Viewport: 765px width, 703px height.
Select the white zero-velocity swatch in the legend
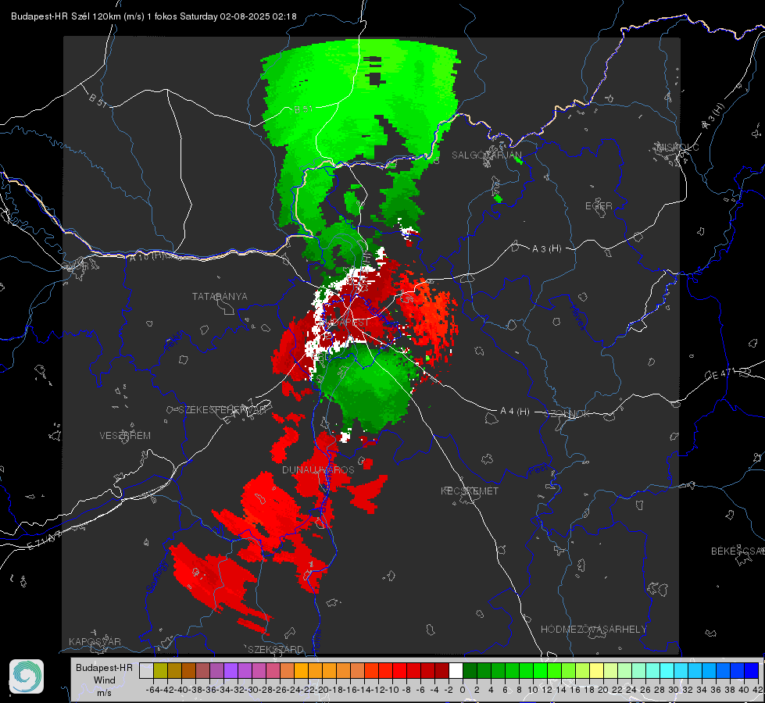pyautogui.click(x=456, y=670)
